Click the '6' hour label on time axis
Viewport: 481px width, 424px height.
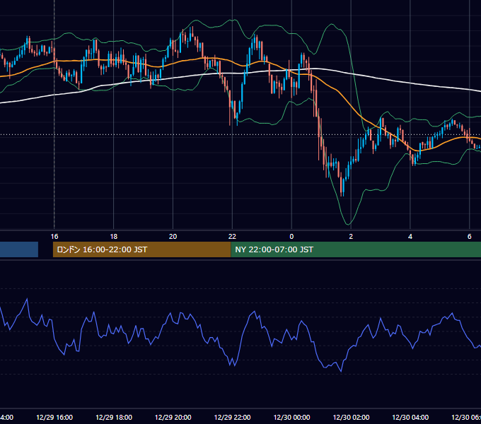[470, 237]
